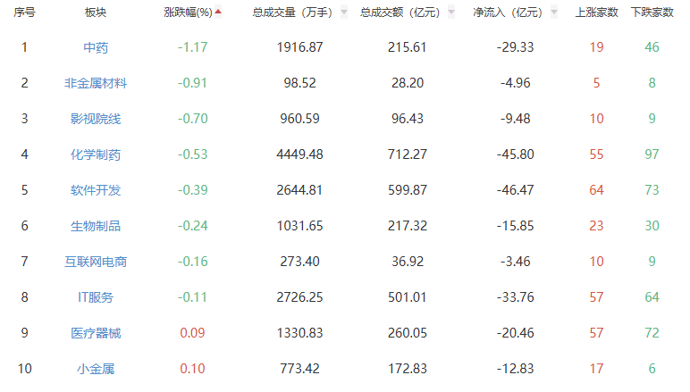Image resolution: width=690 pixels, height=392 pixels.
Task: Click the 下跌家数 column header
Action: click(652, 13)
